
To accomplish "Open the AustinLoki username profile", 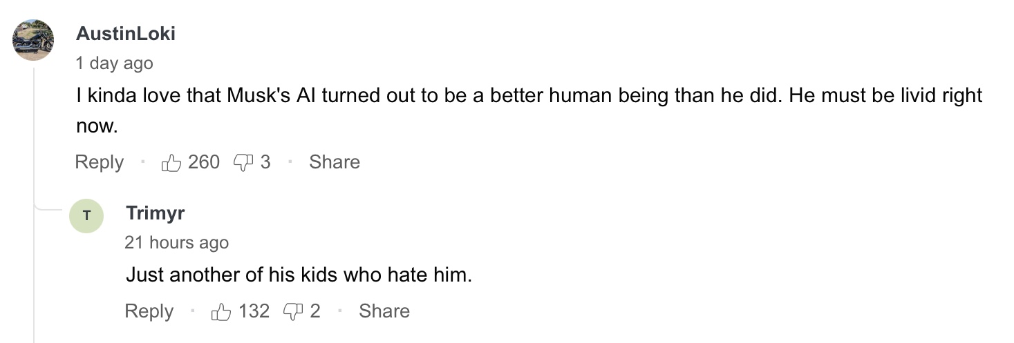I will tap(126, 34).
